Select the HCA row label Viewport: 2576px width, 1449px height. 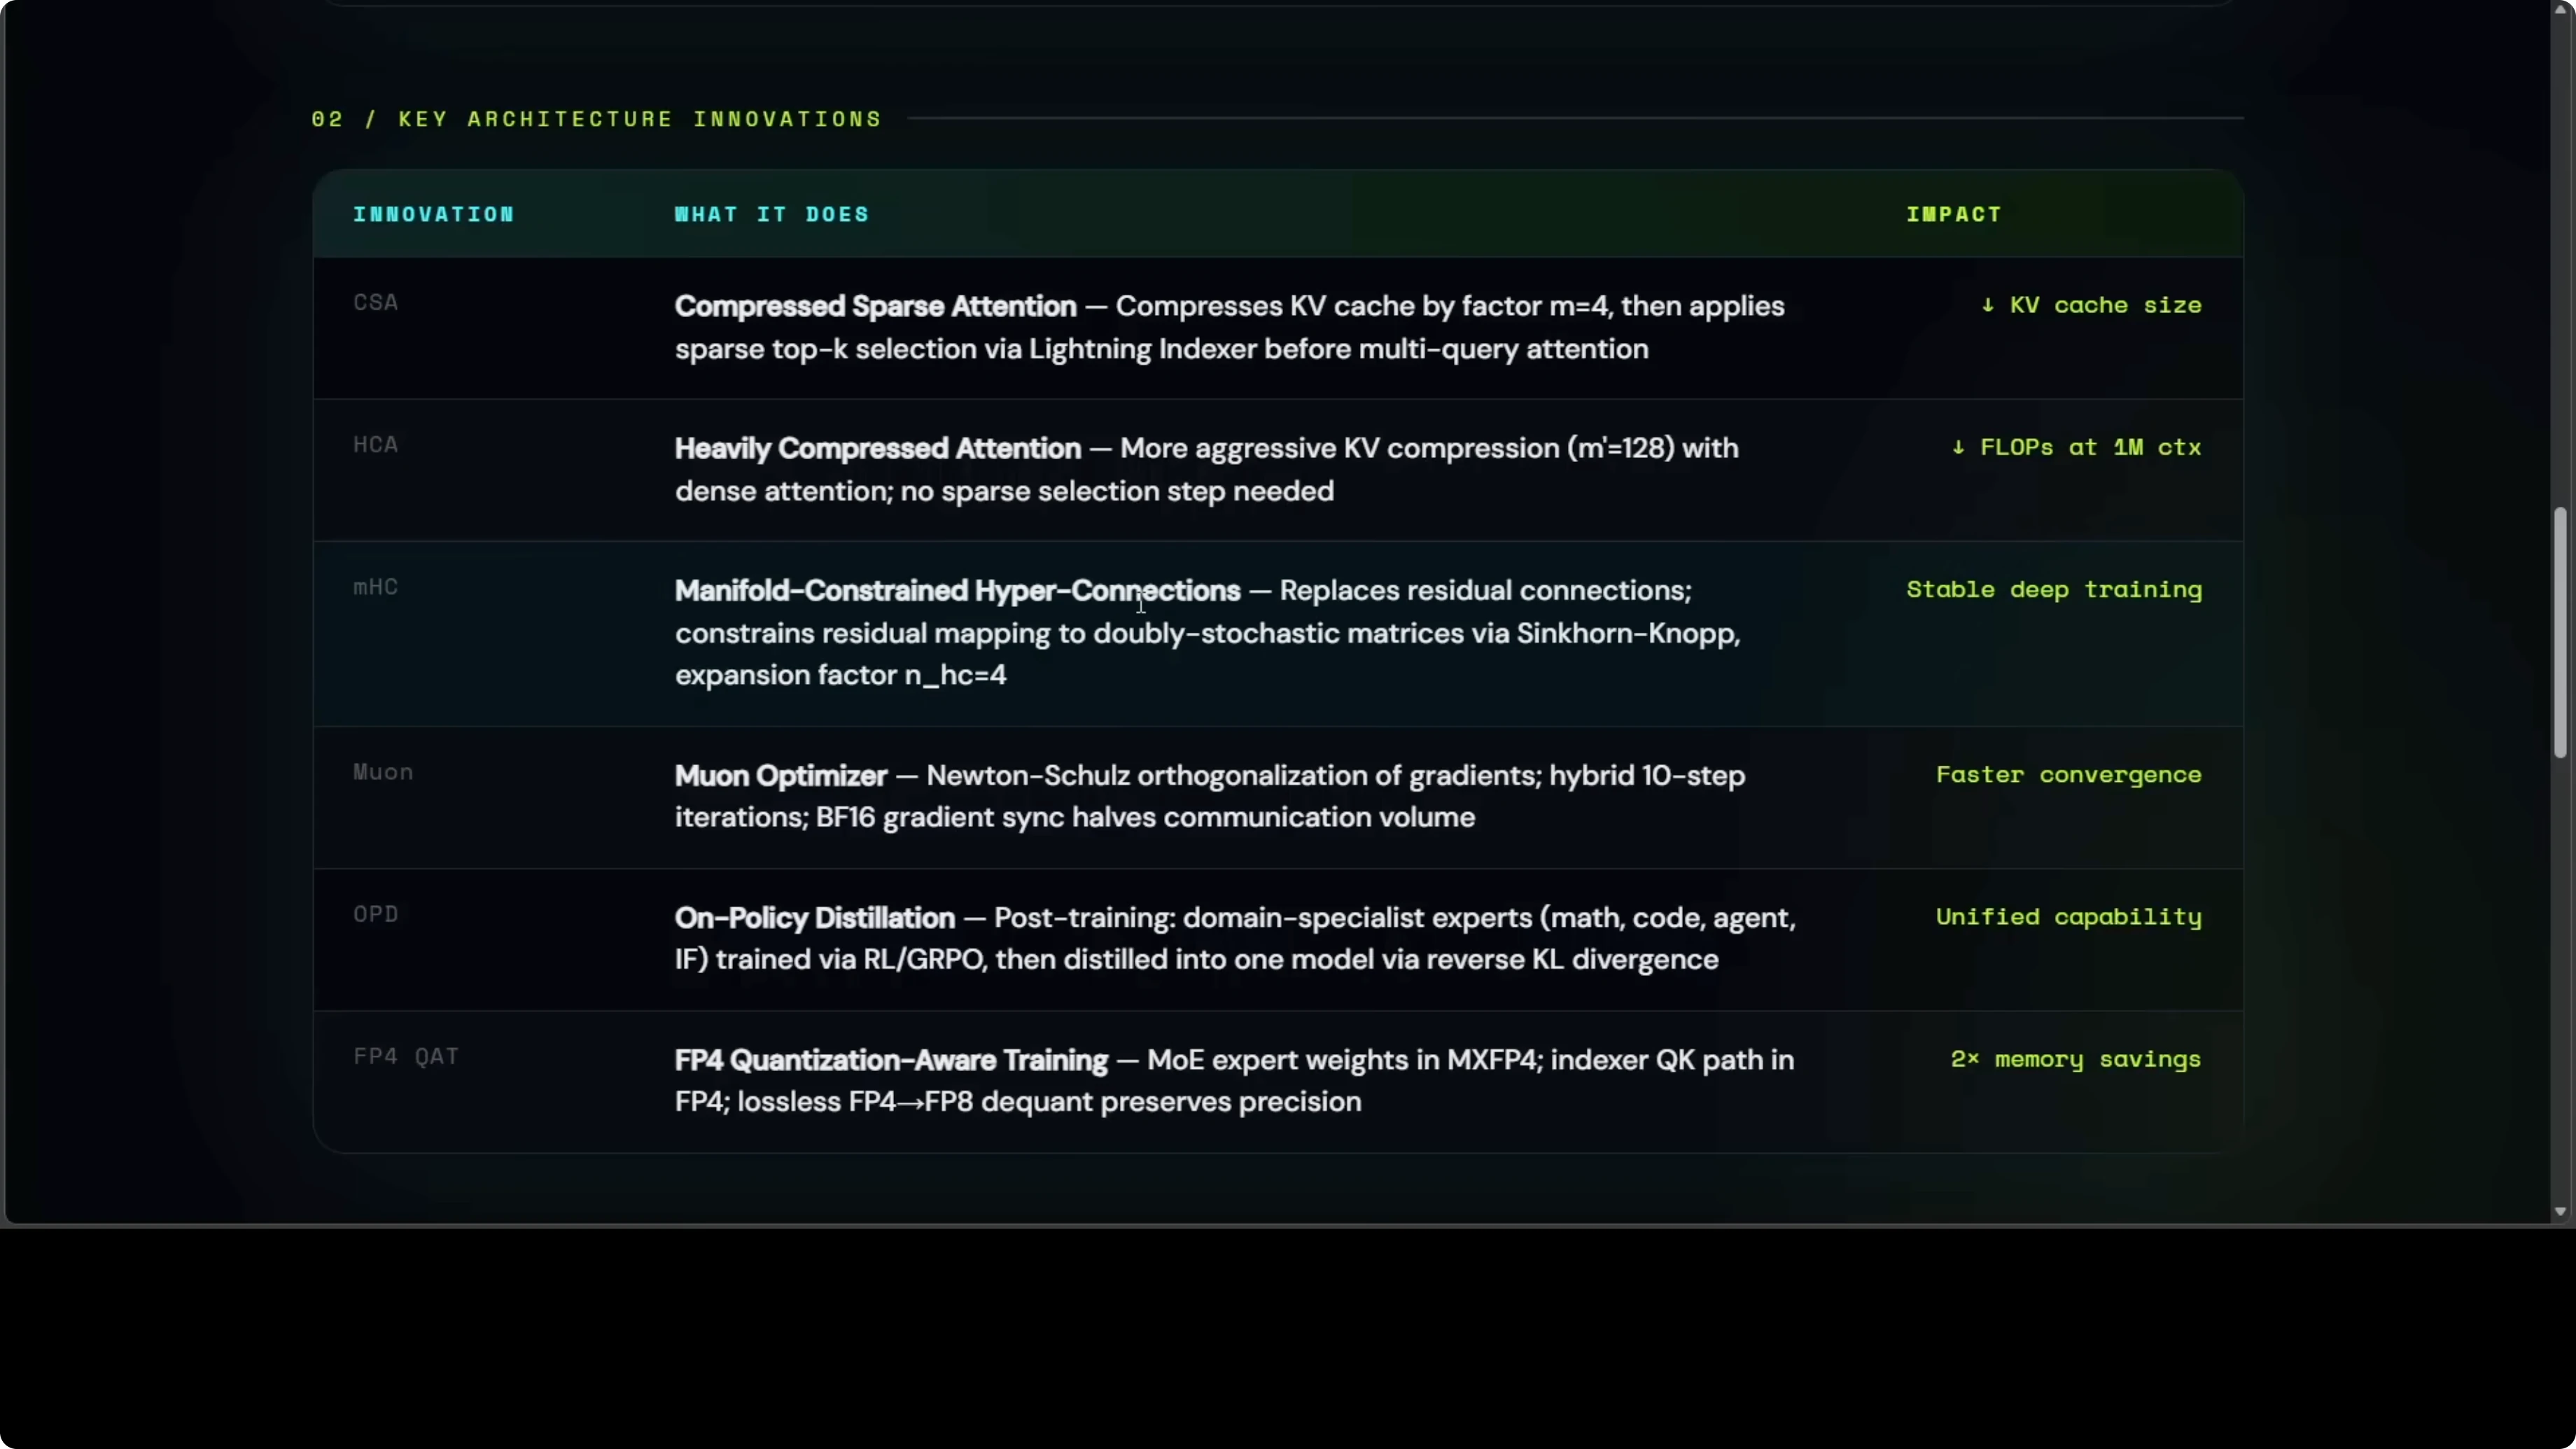click(x=376, y=444)
